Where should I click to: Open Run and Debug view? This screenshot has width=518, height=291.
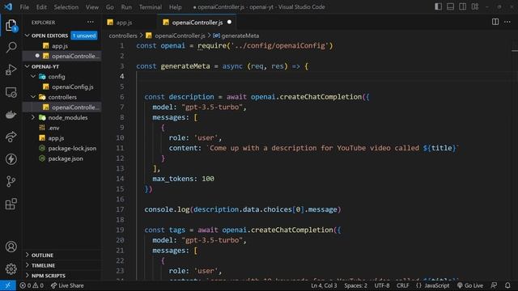click(x=11, y=70)
